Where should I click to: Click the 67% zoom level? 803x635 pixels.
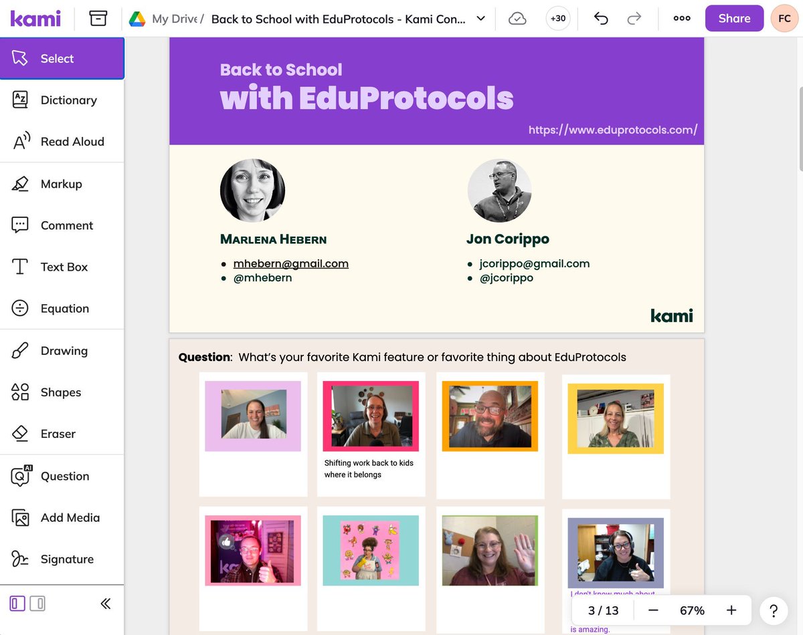pos(692,610)
